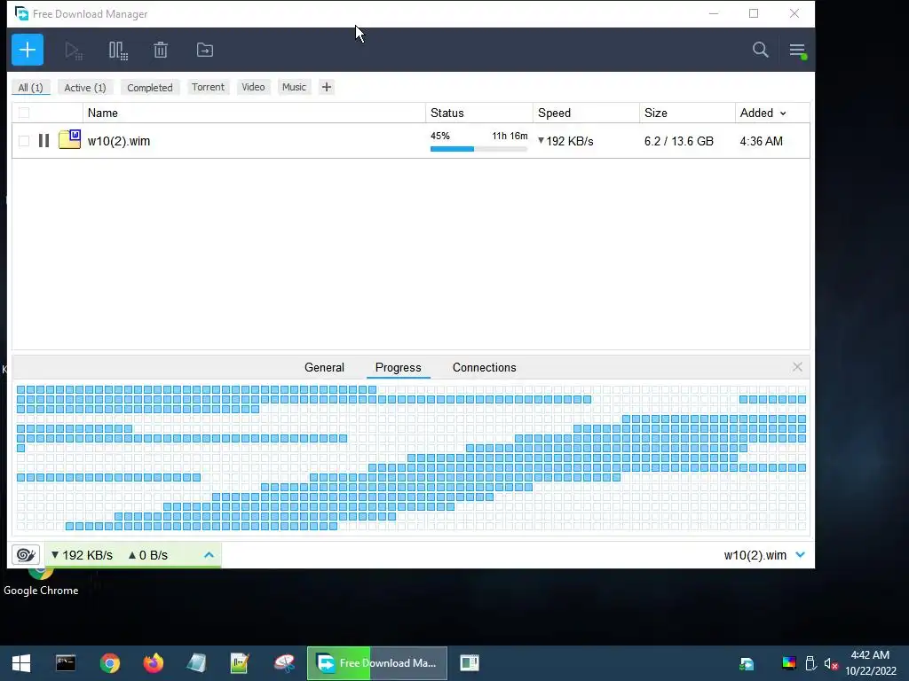The image size is (909, 681).
Task: Click the upload speed 0 B/s in status bar
Action: [x=148, y=555]
